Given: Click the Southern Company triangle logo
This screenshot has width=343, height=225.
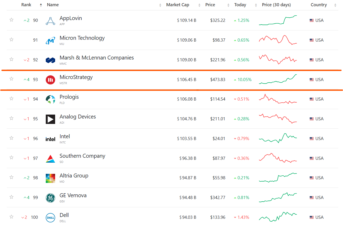Looking at the screenshot, I should tap(50, 158).
